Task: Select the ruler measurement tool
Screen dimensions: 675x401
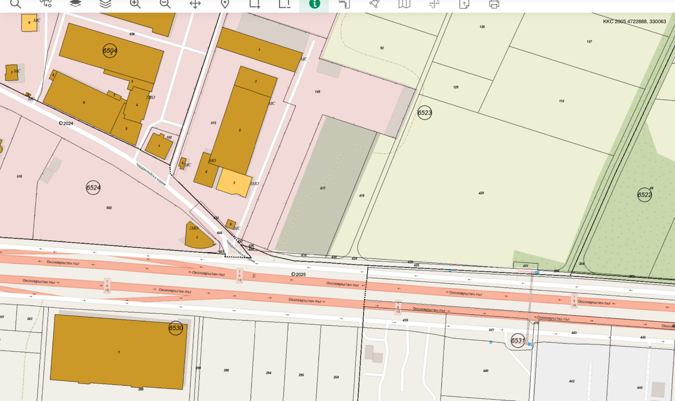Action: (344, 4)
